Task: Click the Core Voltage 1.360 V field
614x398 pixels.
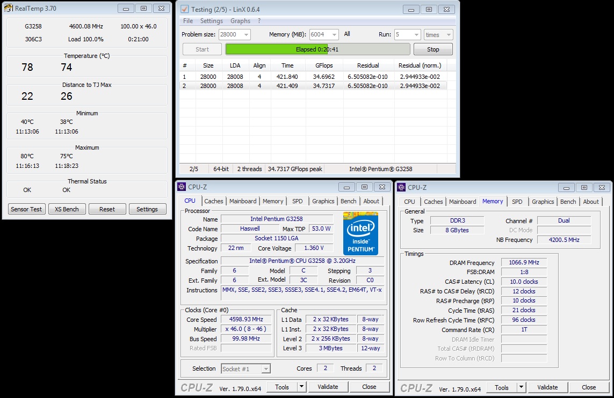Action: coord(314,248)
